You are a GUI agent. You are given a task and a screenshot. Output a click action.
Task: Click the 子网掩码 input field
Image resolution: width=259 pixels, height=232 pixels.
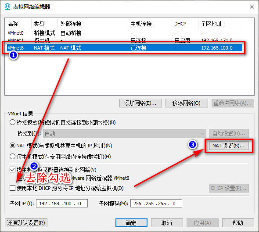(x=156, y=203)
